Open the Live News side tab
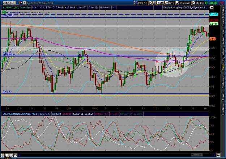 pos(223,108)
